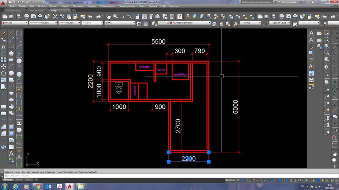Image resolution: width=339 pixels, height=190 pixels.
Task: Select the Polygon drawing tool
Action: point(11,53)
